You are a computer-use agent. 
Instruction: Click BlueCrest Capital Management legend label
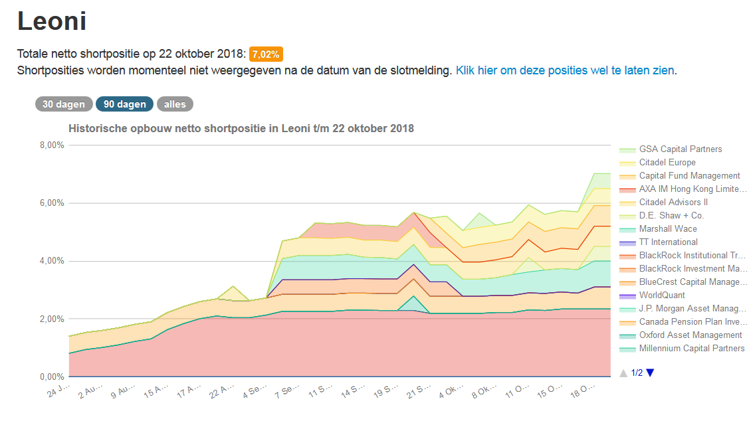(692, 282)
